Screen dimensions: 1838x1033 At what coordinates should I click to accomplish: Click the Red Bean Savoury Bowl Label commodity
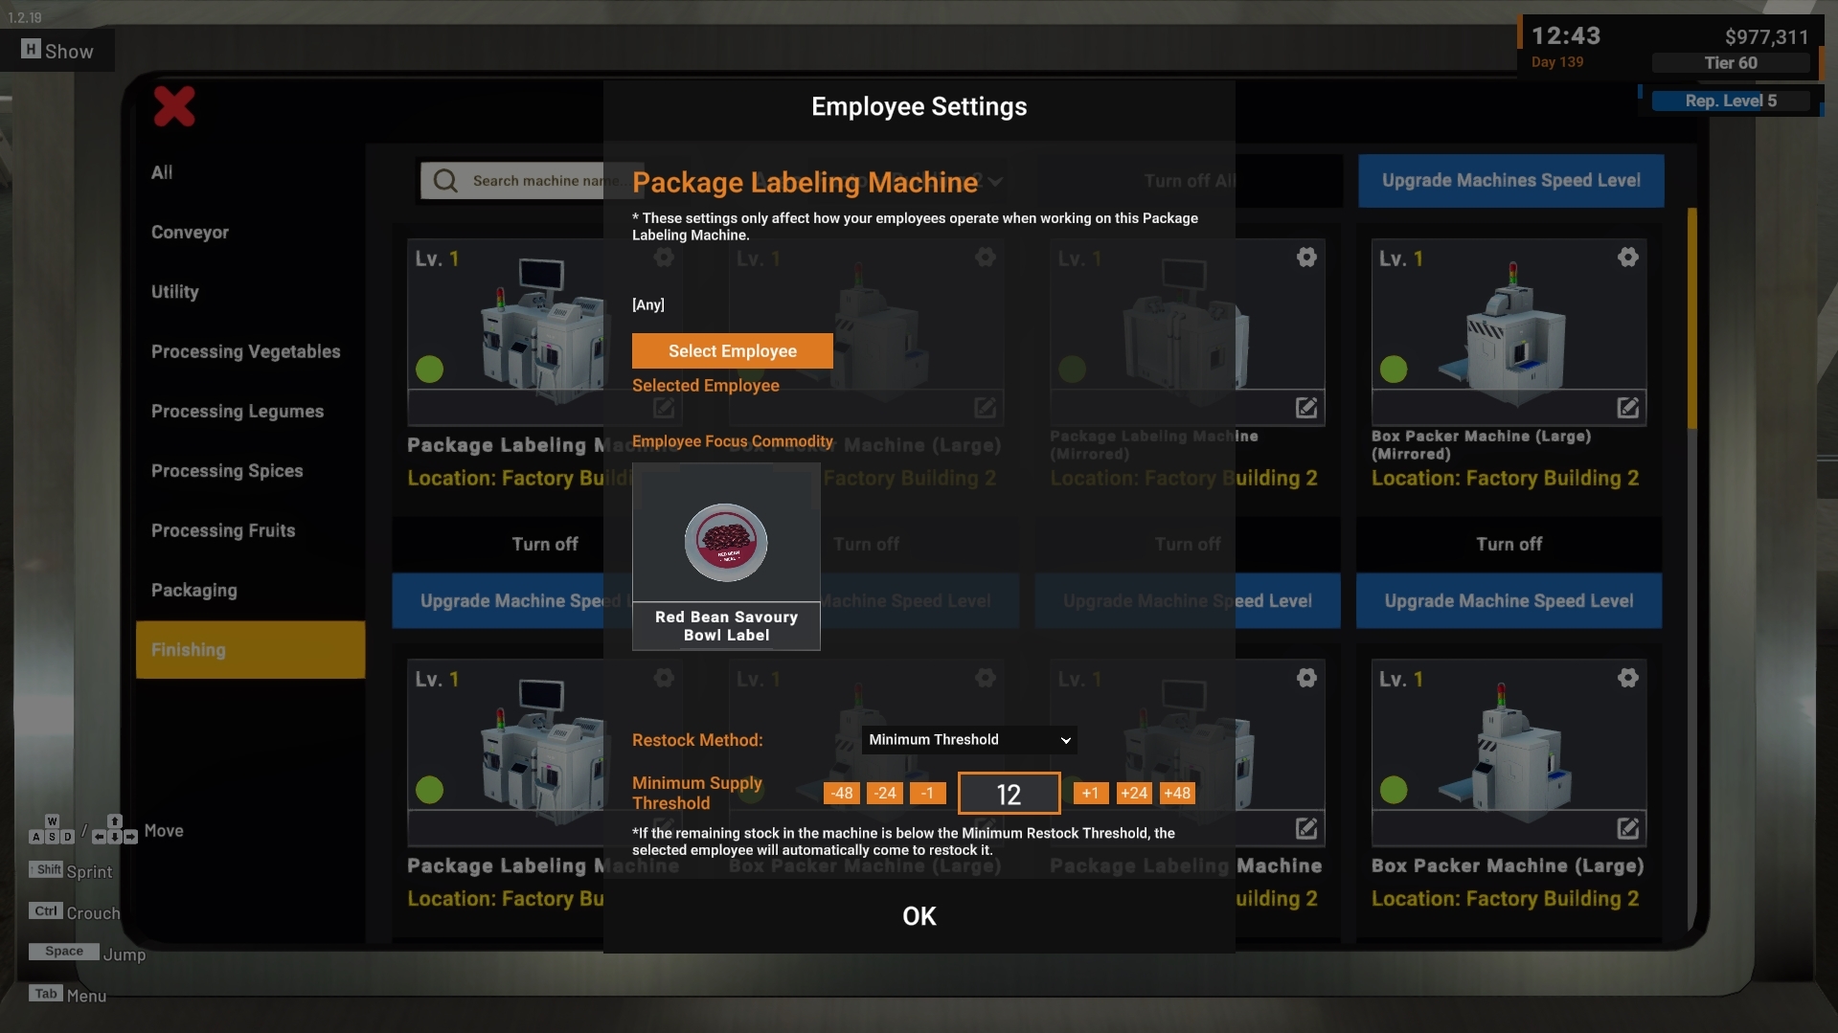pyautogui.click(x=726, y=557)
